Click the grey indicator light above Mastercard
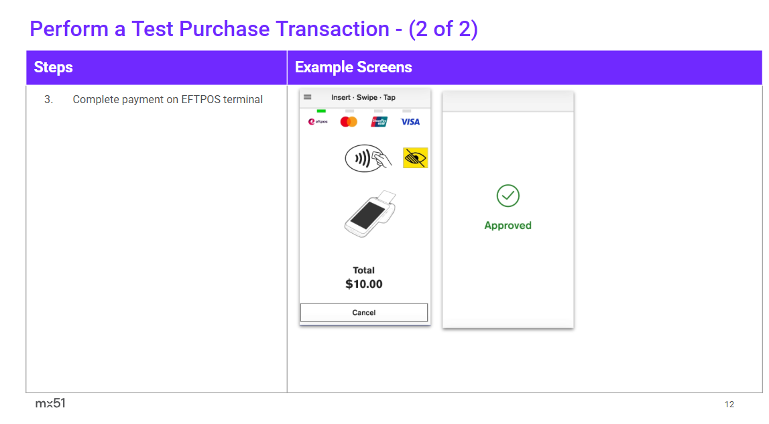Viewport: 769px width, 424px height. (349, 111)
